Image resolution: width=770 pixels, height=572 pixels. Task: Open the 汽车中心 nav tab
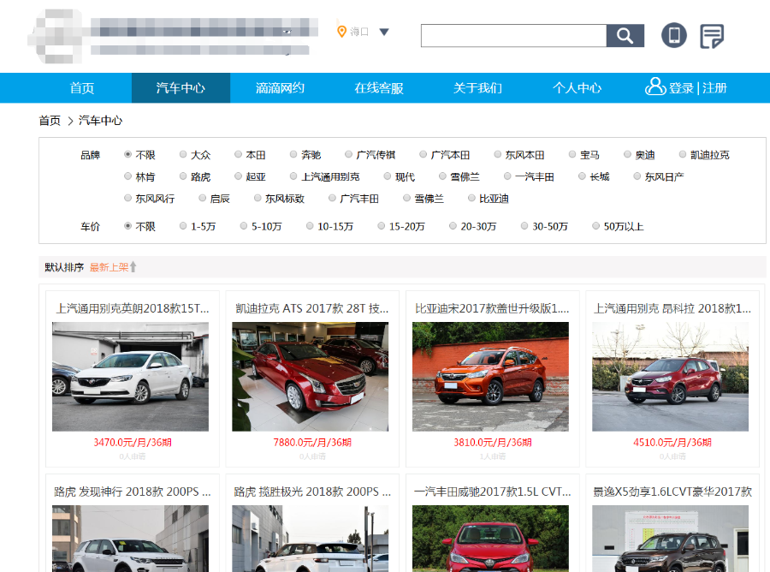pos(181,88)
